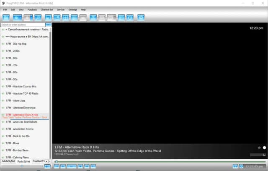Click the go button beside the address field

(x=49, y=25)
